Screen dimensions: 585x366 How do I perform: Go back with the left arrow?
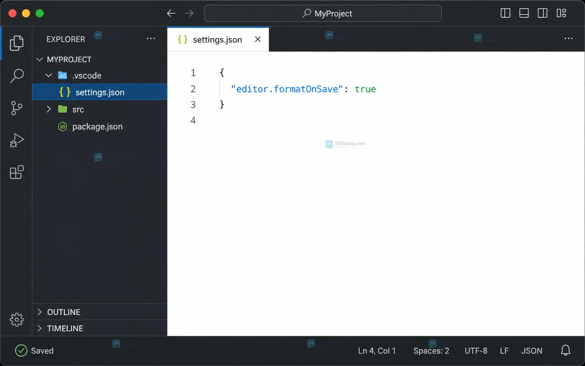click(171, 13)
